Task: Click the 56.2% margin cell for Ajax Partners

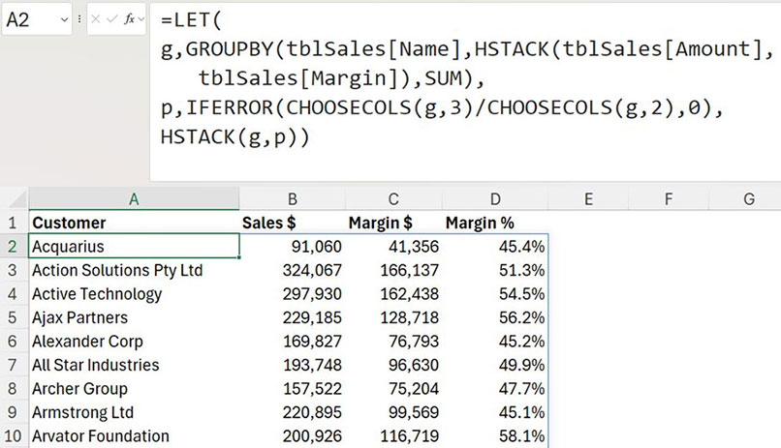Action: pyautogui.click(x=495, y=317)
